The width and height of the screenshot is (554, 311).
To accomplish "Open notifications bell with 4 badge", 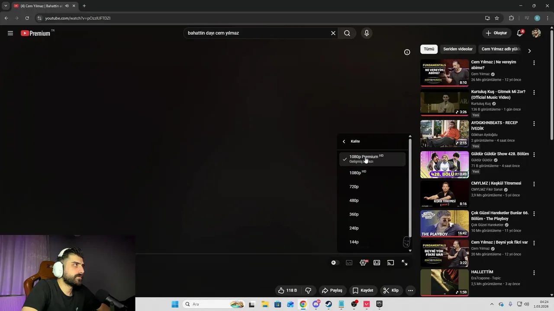I will [520, 33].
